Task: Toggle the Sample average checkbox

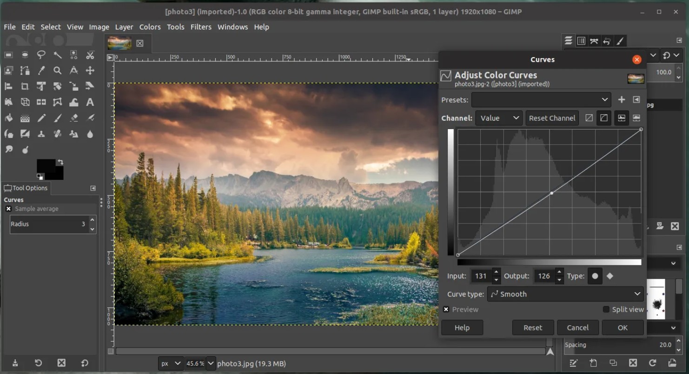Action: (8, 209)
